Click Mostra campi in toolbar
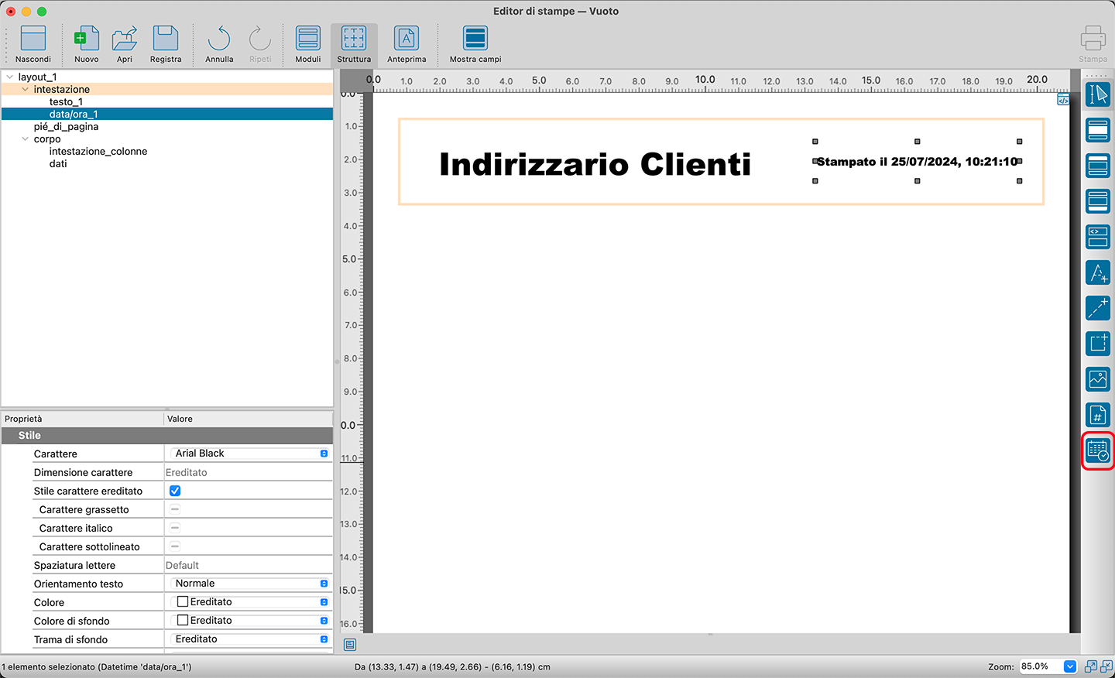Viewport: 1115px width, 678px height. [x=475, y=44]
